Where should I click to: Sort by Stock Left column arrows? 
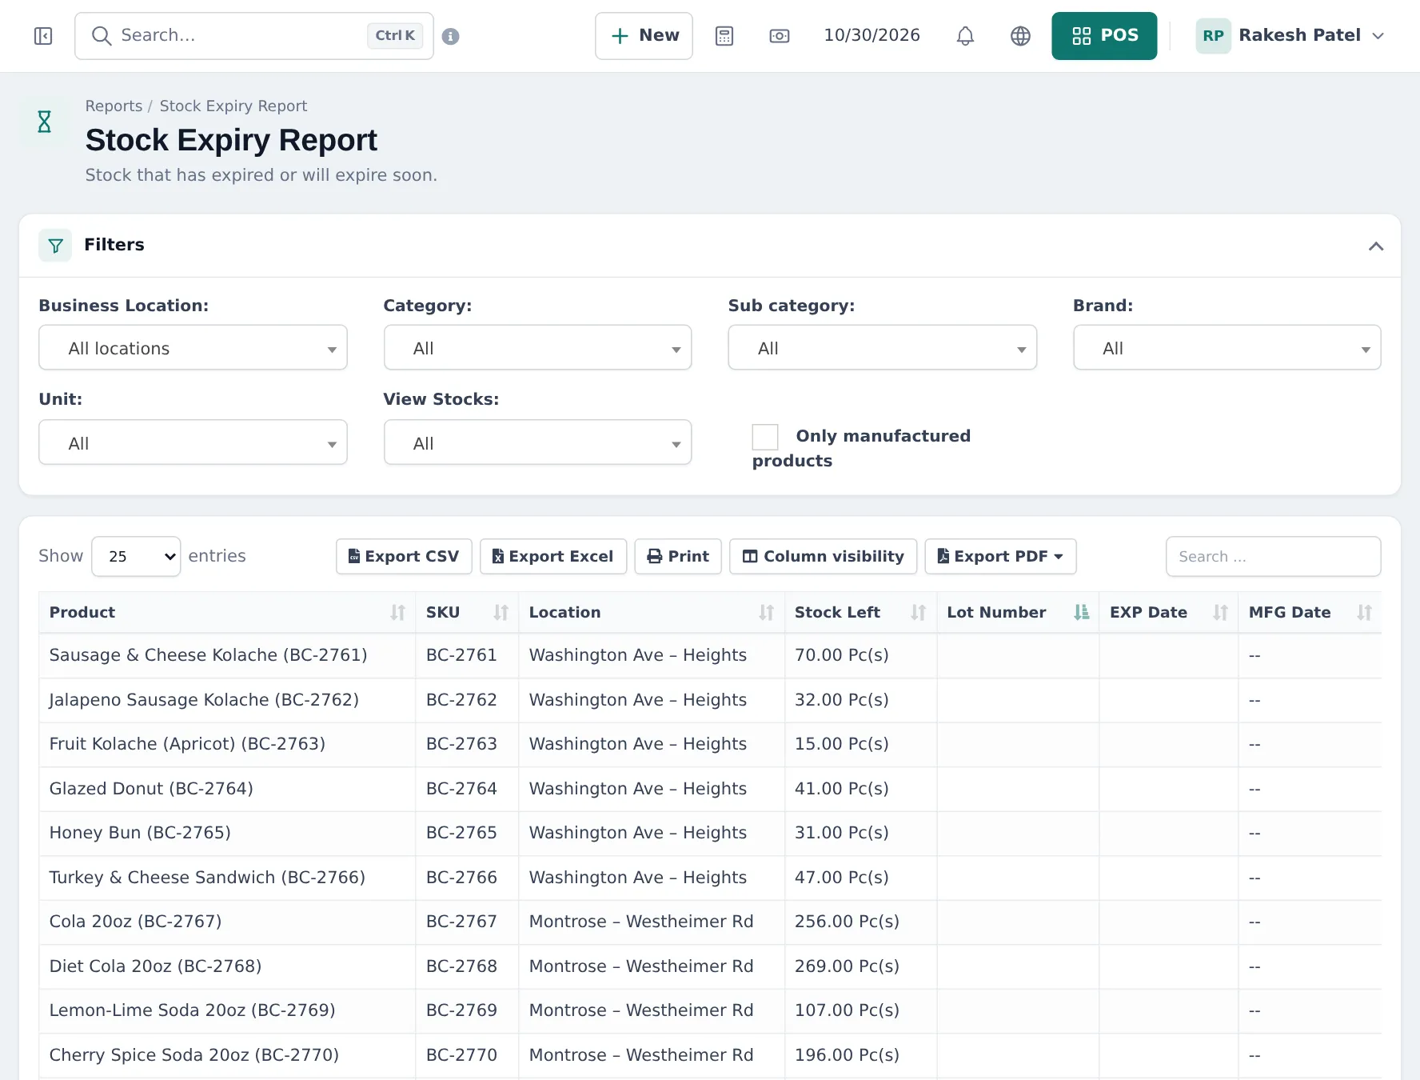(918, 613)
